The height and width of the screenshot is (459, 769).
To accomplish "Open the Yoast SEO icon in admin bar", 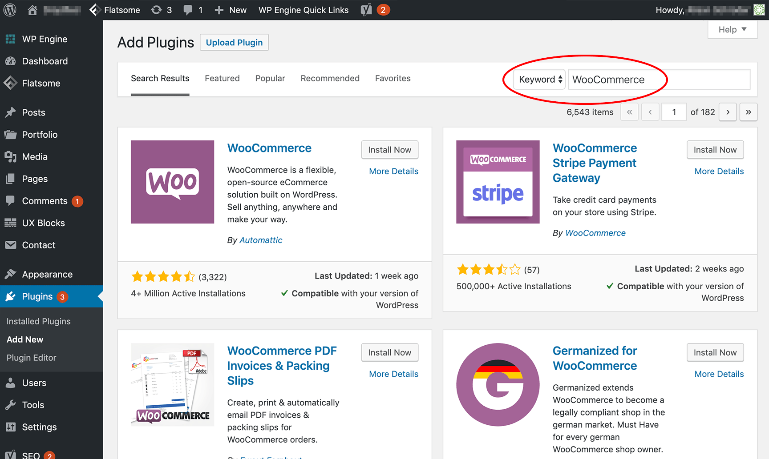I will (366, 10).
